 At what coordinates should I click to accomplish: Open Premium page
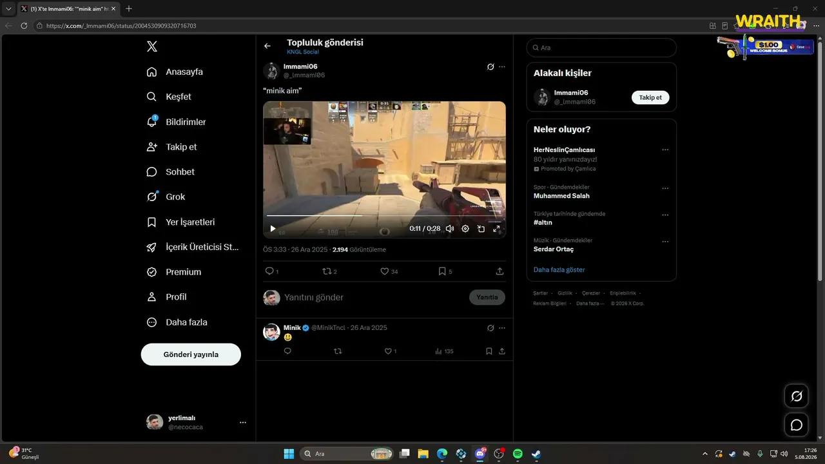pyautogui.click(x=173, y=272)
